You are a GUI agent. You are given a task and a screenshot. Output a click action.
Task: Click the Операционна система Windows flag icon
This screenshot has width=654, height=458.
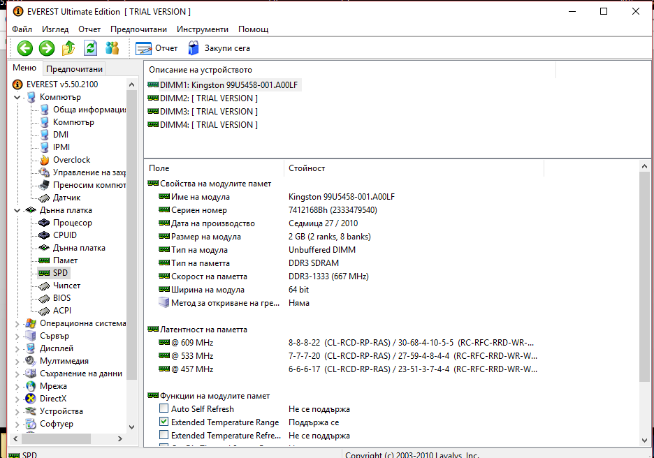(31, 323)
